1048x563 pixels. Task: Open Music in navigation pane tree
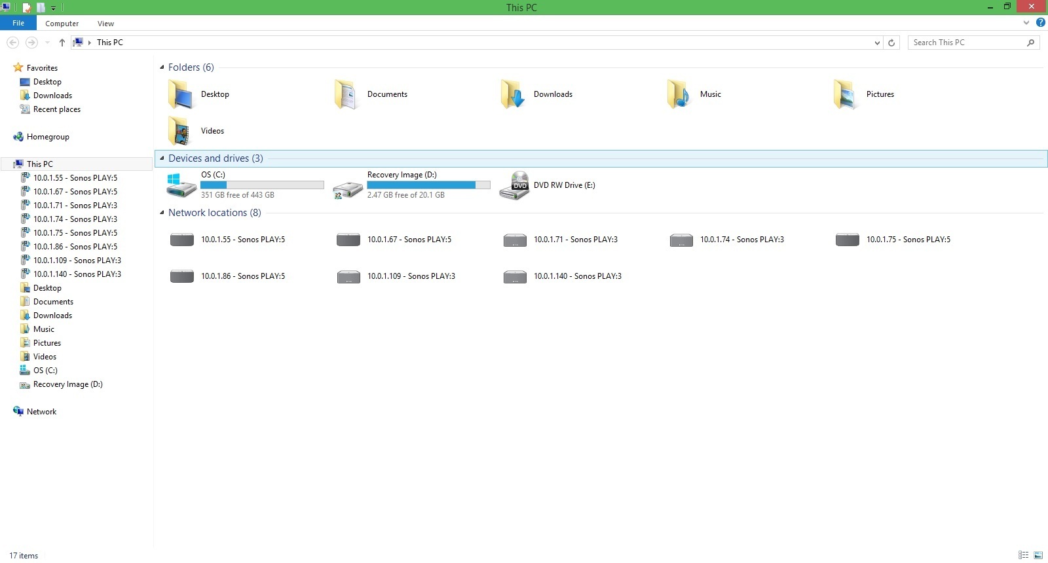tap(44, 329)
